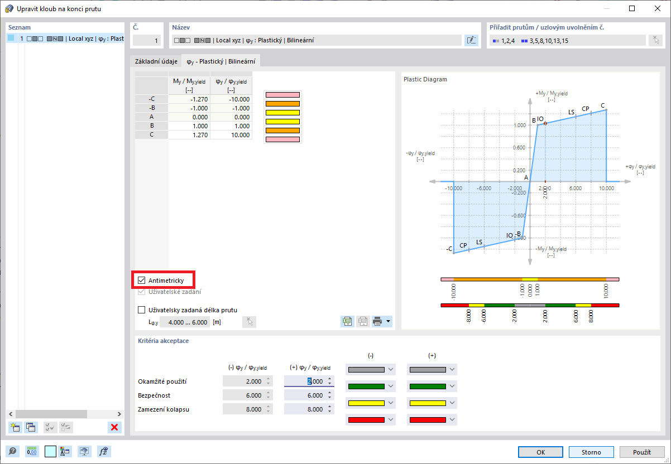
Task: Click the Storno button
Action: tap(592, 452)
